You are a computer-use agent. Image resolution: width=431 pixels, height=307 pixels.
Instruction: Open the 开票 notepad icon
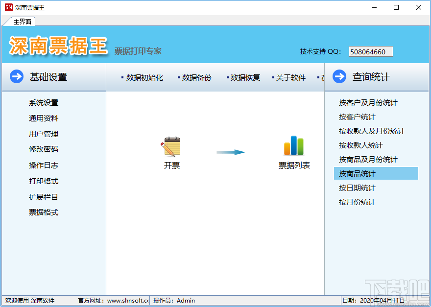171,147
